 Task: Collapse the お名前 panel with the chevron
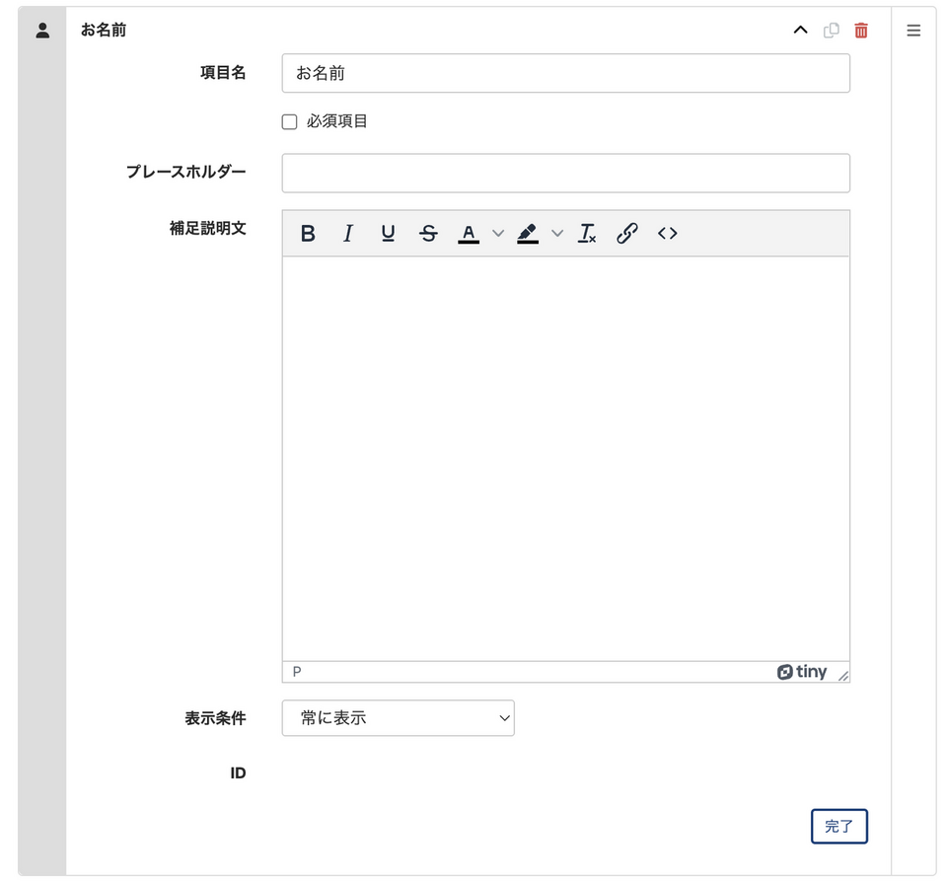(x=801, y=31)
